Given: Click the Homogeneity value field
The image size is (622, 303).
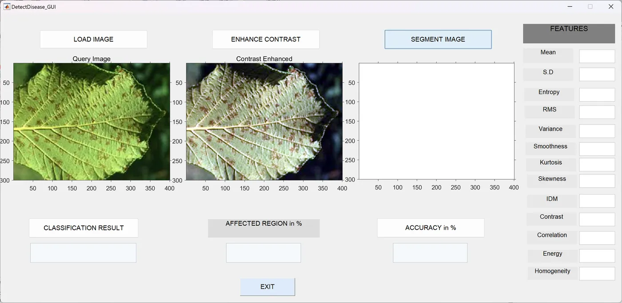Looking at the screenshot, I should click(x=597, y=273).
